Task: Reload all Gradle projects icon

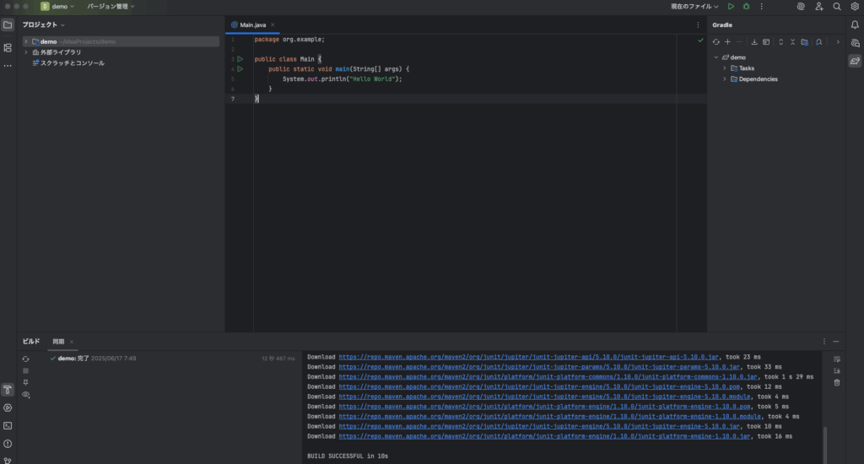Action: coord(715,42)
